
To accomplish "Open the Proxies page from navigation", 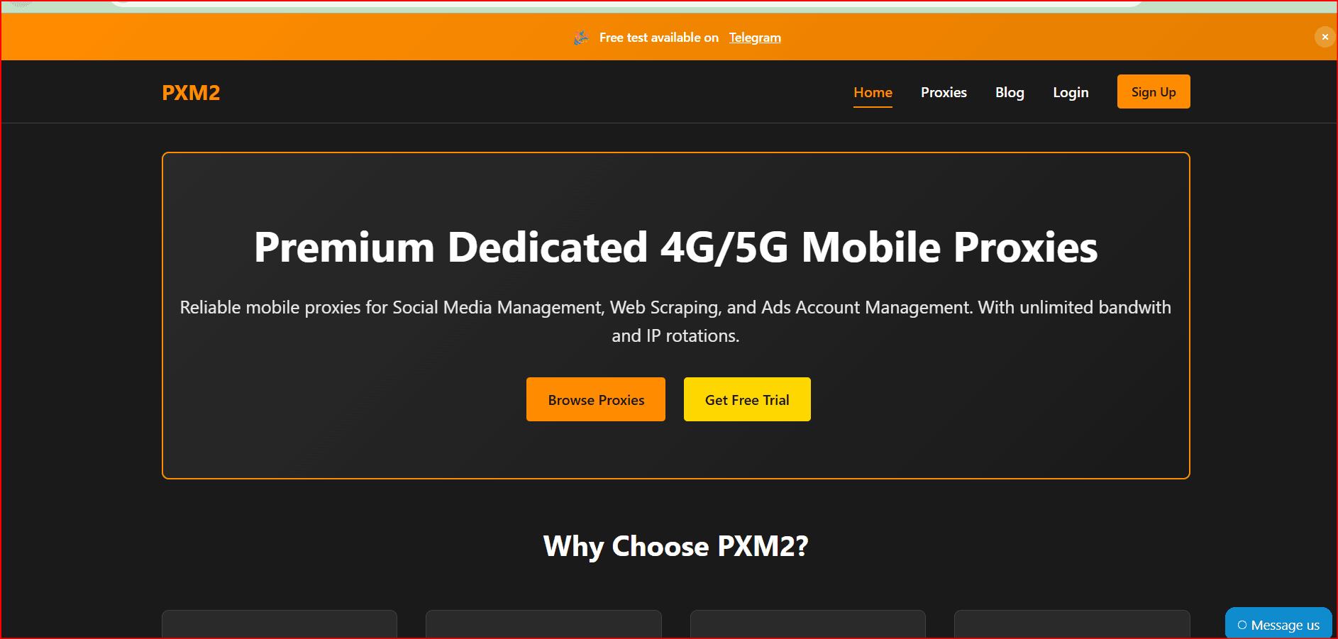I will 944,92.
